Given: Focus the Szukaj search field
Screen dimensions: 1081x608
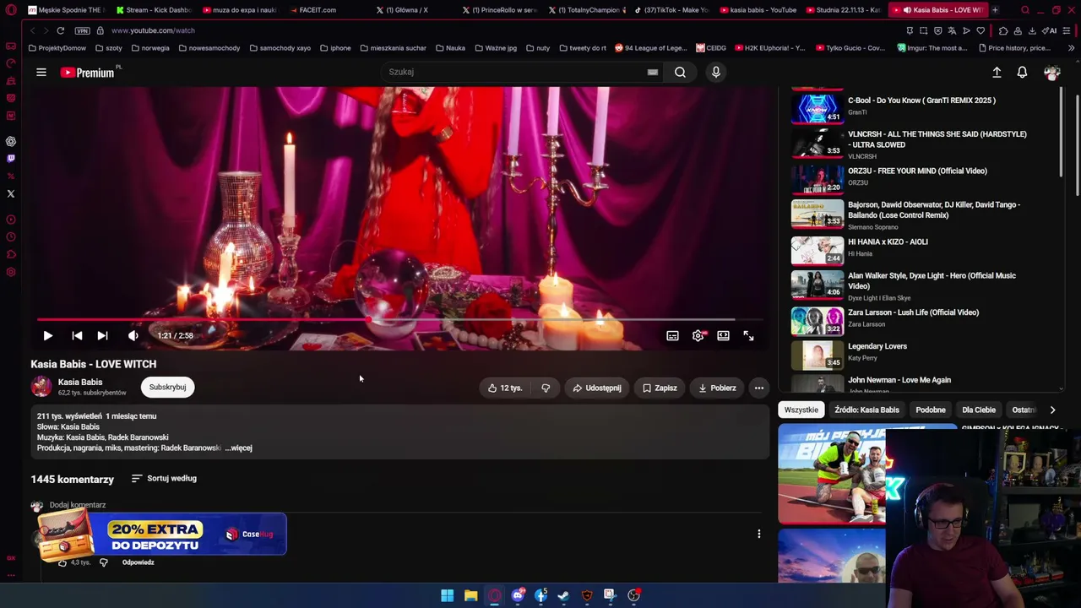Looking at the screenshot, I should (x=513, y=72).
